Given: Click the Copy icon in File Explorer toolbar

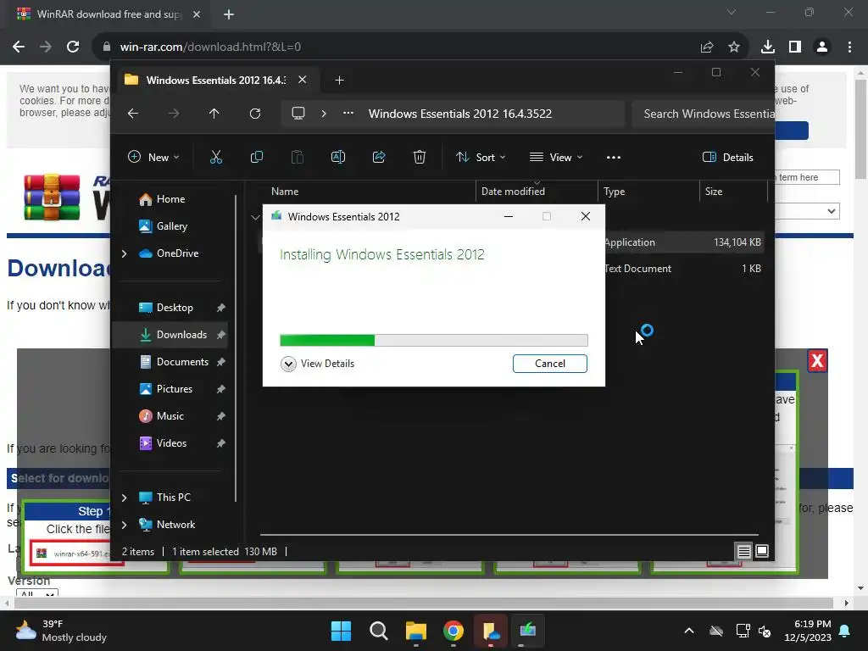Looking at the screenshot, I should (x=256, y=157).
